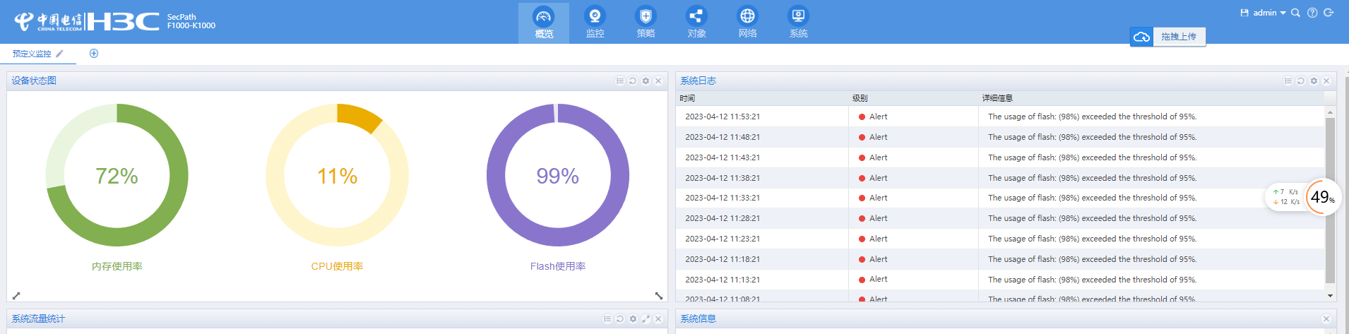Viewport: 1349px width, 334px height.
Task: Maximize the 系统流量统计 panel
Action: [646, 319]
